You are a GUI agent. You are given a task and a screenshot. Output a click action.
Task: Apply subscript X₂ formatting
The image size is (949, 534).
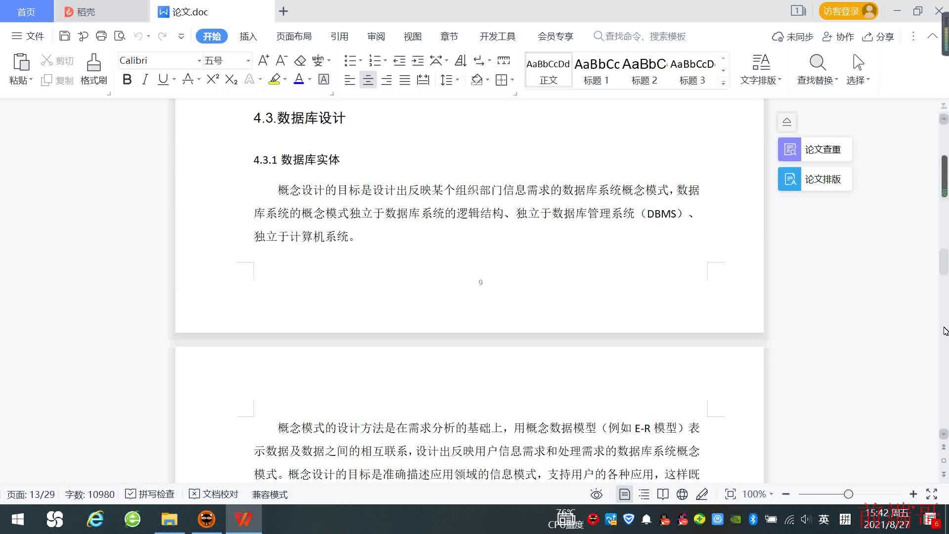point(231,79)
